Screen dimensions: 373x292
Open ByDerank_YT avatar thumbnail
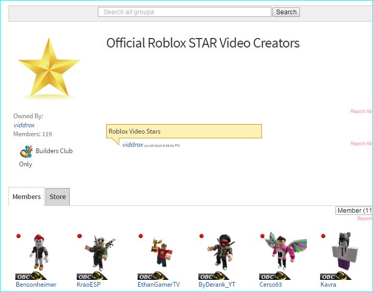pyautogui.click(x=221, y=252)
